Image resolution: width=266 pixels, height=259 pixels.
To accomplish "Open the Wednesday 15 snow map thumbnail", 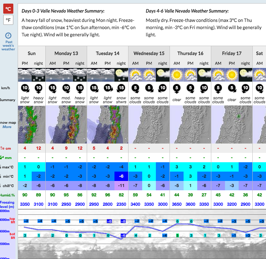I will [x=149, y=124].
